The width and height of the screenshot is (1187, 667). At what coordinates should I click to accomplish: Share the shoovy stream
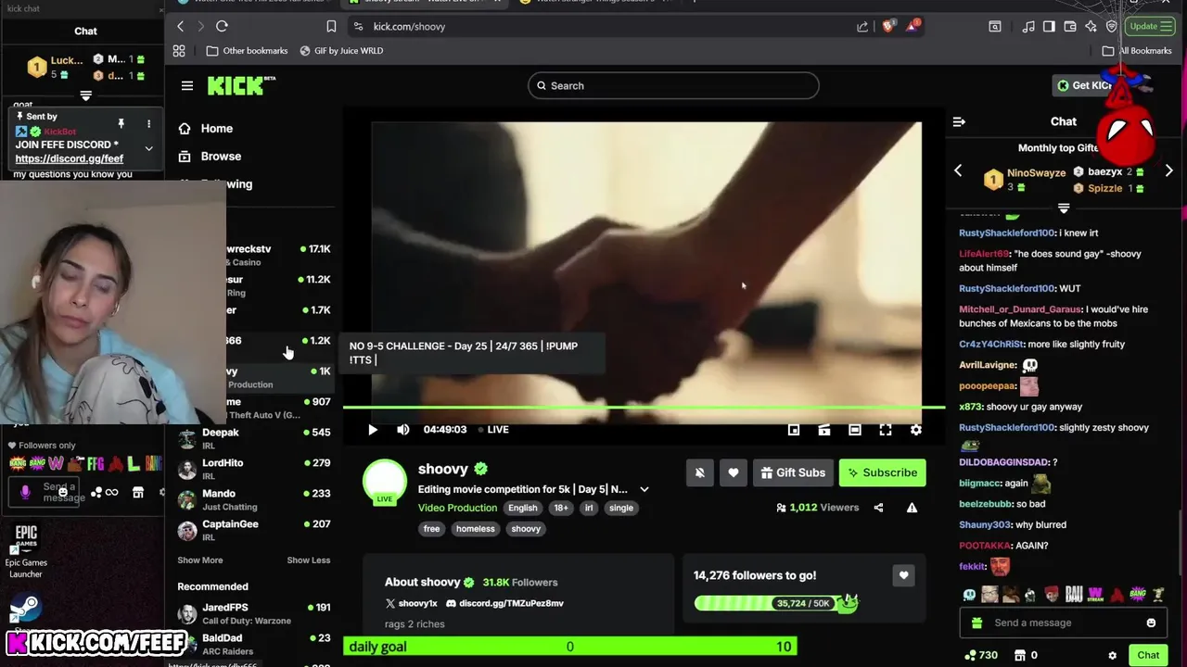pos(878,508)
